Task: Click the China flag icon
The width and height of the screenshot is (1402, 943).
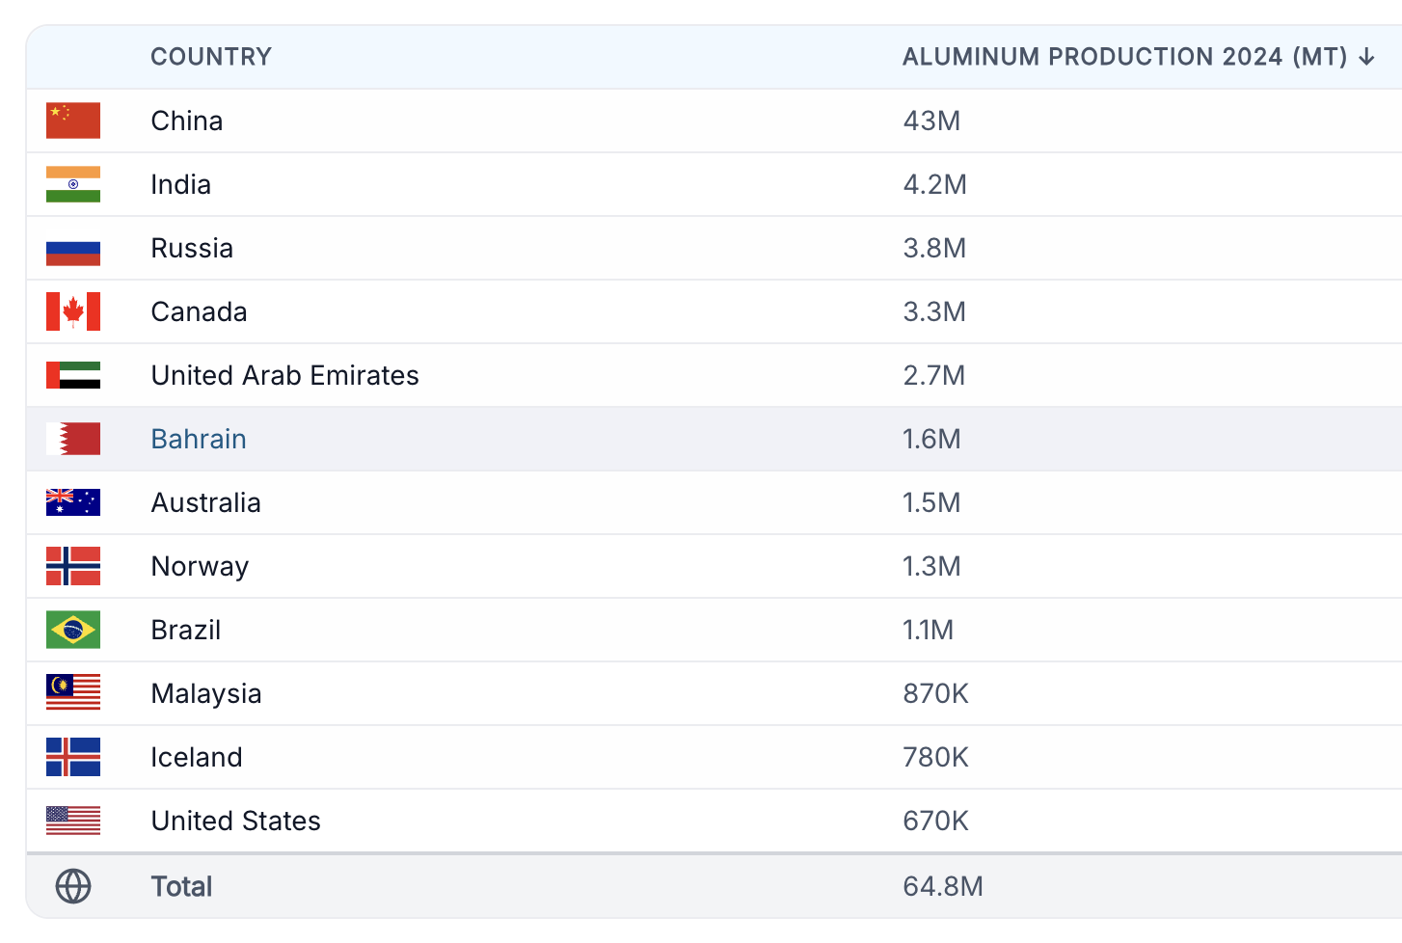Action: (73, 121)
